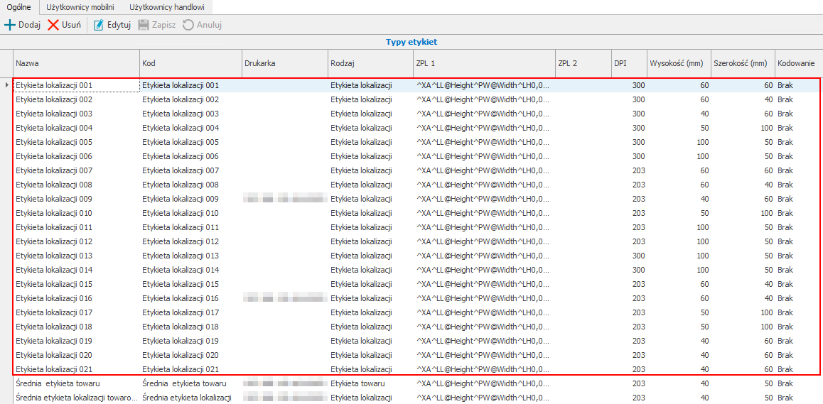Select the Ogólne tab
The width and height of the screenshot is (823, 404).
tap(18, 6)
